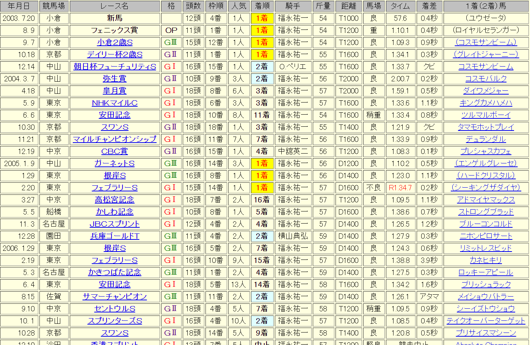Image resolution: width=530 pixels, height=345 pixels.
Task: Open マイルチャンピオンシップ race link
Action: pyautogui.click(x=114, y=139)
